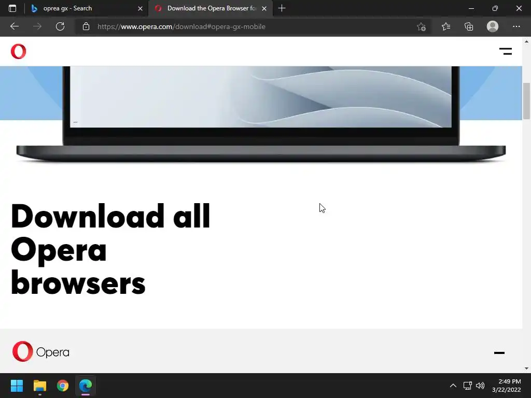Open the tab actions menu
Screen dimensions: 531x398
pos(12,8)
